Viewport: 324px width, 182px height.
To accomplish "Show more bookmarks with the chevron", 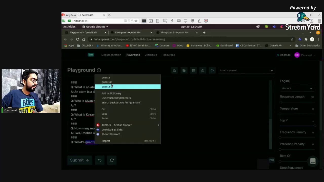I will (x=290, y=45).
